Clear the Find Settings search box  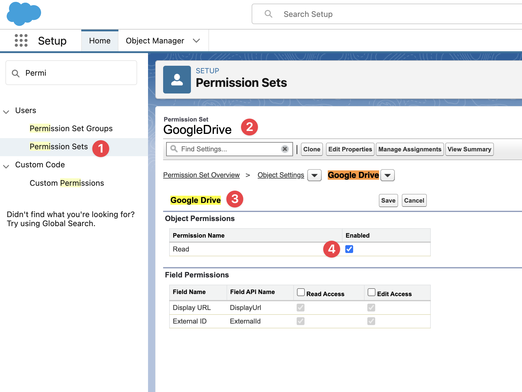[x=285, y=149]
